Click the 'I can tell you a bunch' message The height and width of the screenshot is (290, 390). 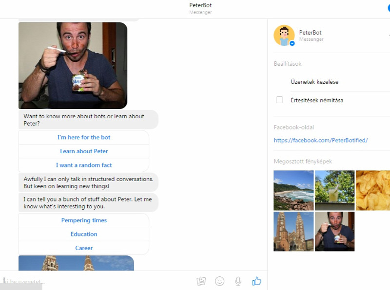[88, 202]
